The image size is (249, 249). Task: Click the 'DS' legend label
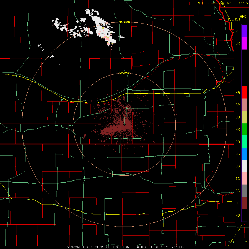(x=237, y=166)
